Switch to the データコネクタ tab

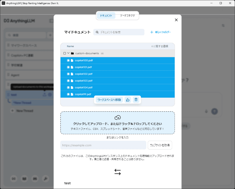[127, 16]
